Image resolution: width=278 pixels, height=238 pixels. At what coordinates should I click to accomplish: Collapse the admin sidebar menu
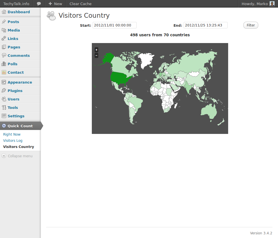[x=17, y=156]
